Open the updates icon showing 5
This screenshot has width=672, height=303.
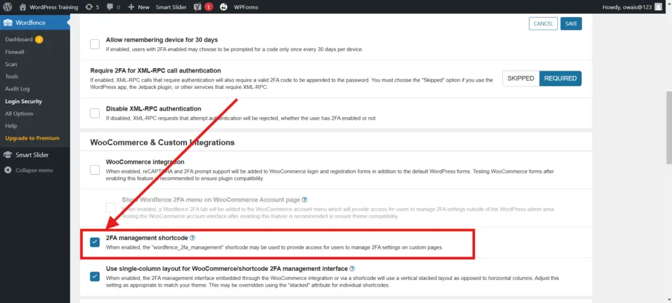[x=89, y=7]
